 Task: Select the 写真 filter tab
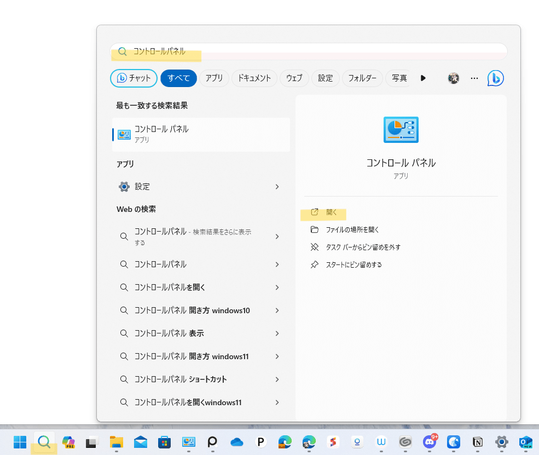pos(399,78)
